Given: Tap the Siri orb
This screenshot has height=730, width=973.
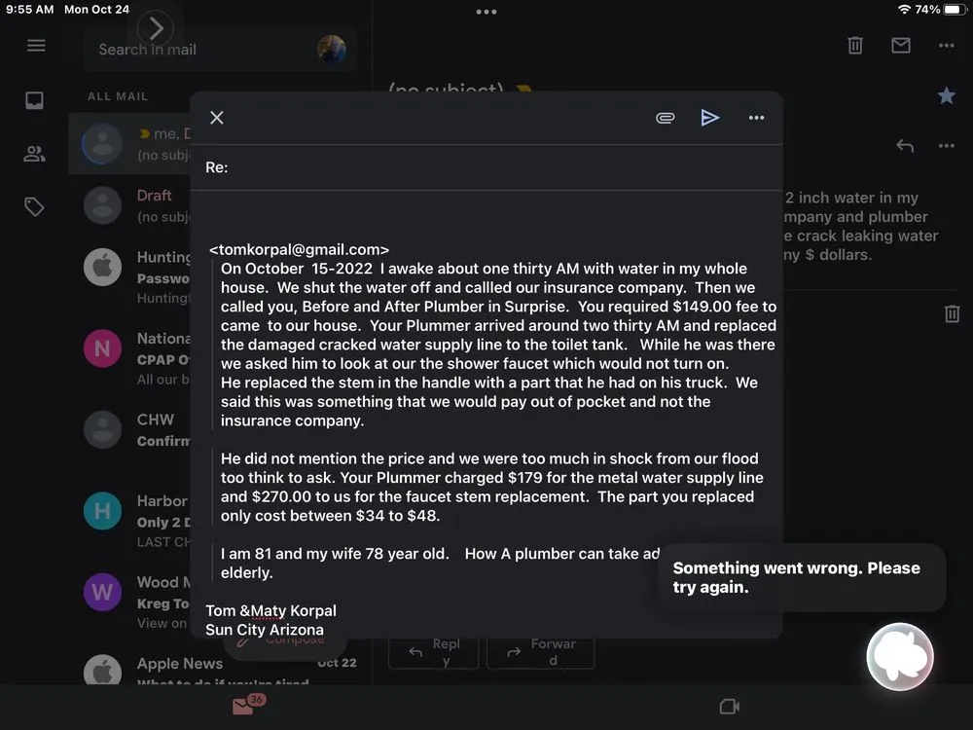Looking at the screenshot, I should [900, 657].
